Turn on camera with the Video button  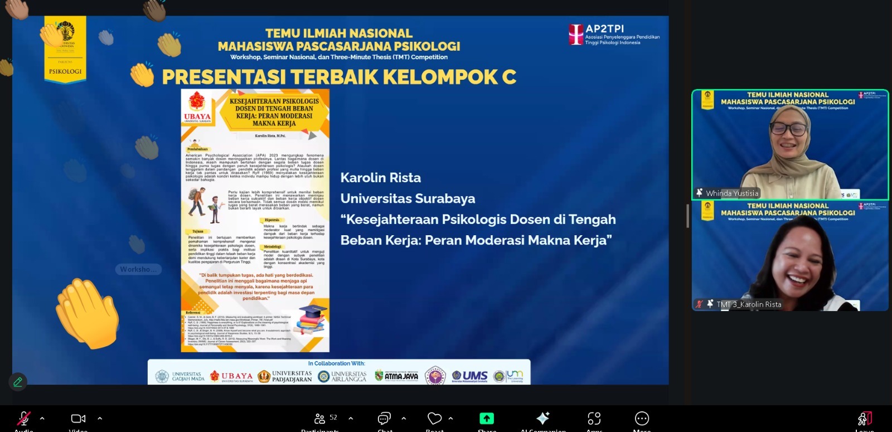pos(78,419)
